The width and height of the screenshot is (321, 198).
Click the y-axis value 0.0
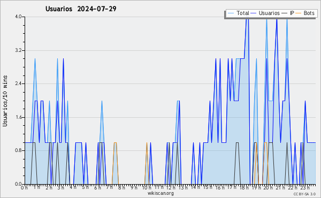pyautogui.click(x=18, y=184)
